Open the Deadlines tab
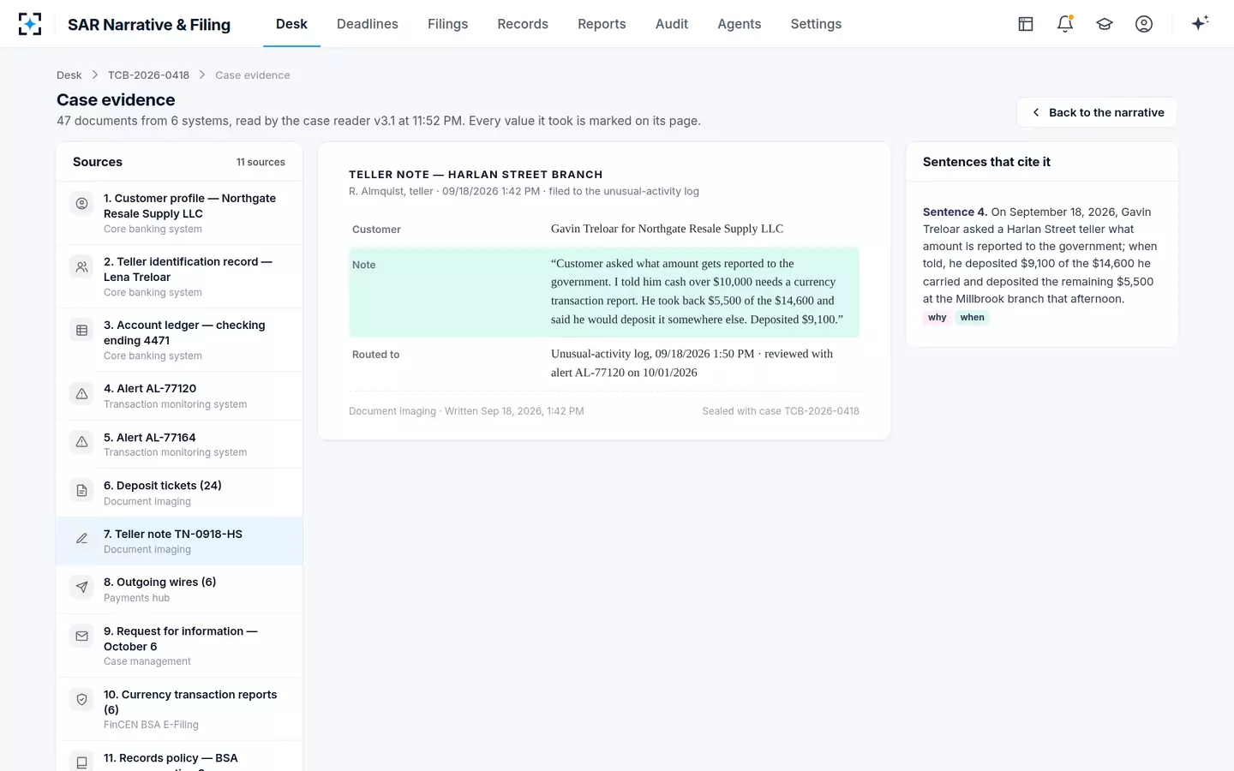The image size is (1234, 771). click(368, 24)
